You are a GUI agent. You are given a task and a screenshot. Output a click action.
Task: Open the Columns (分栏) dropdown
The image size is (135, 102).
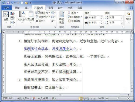click(x=40, y=21)
